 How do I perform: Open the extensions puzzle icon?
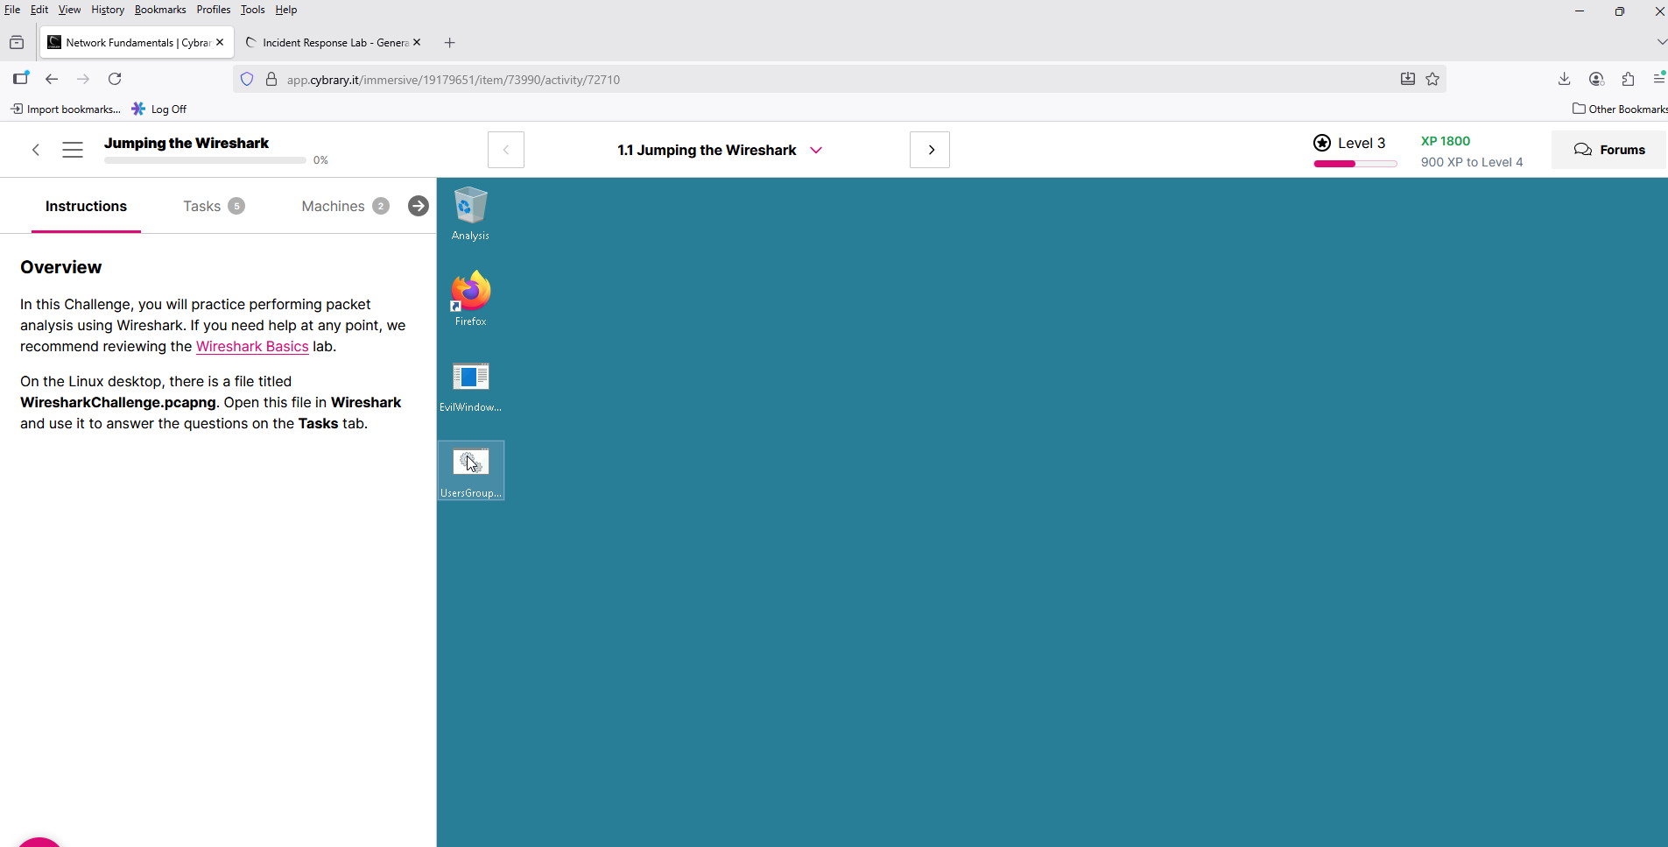1628,79
